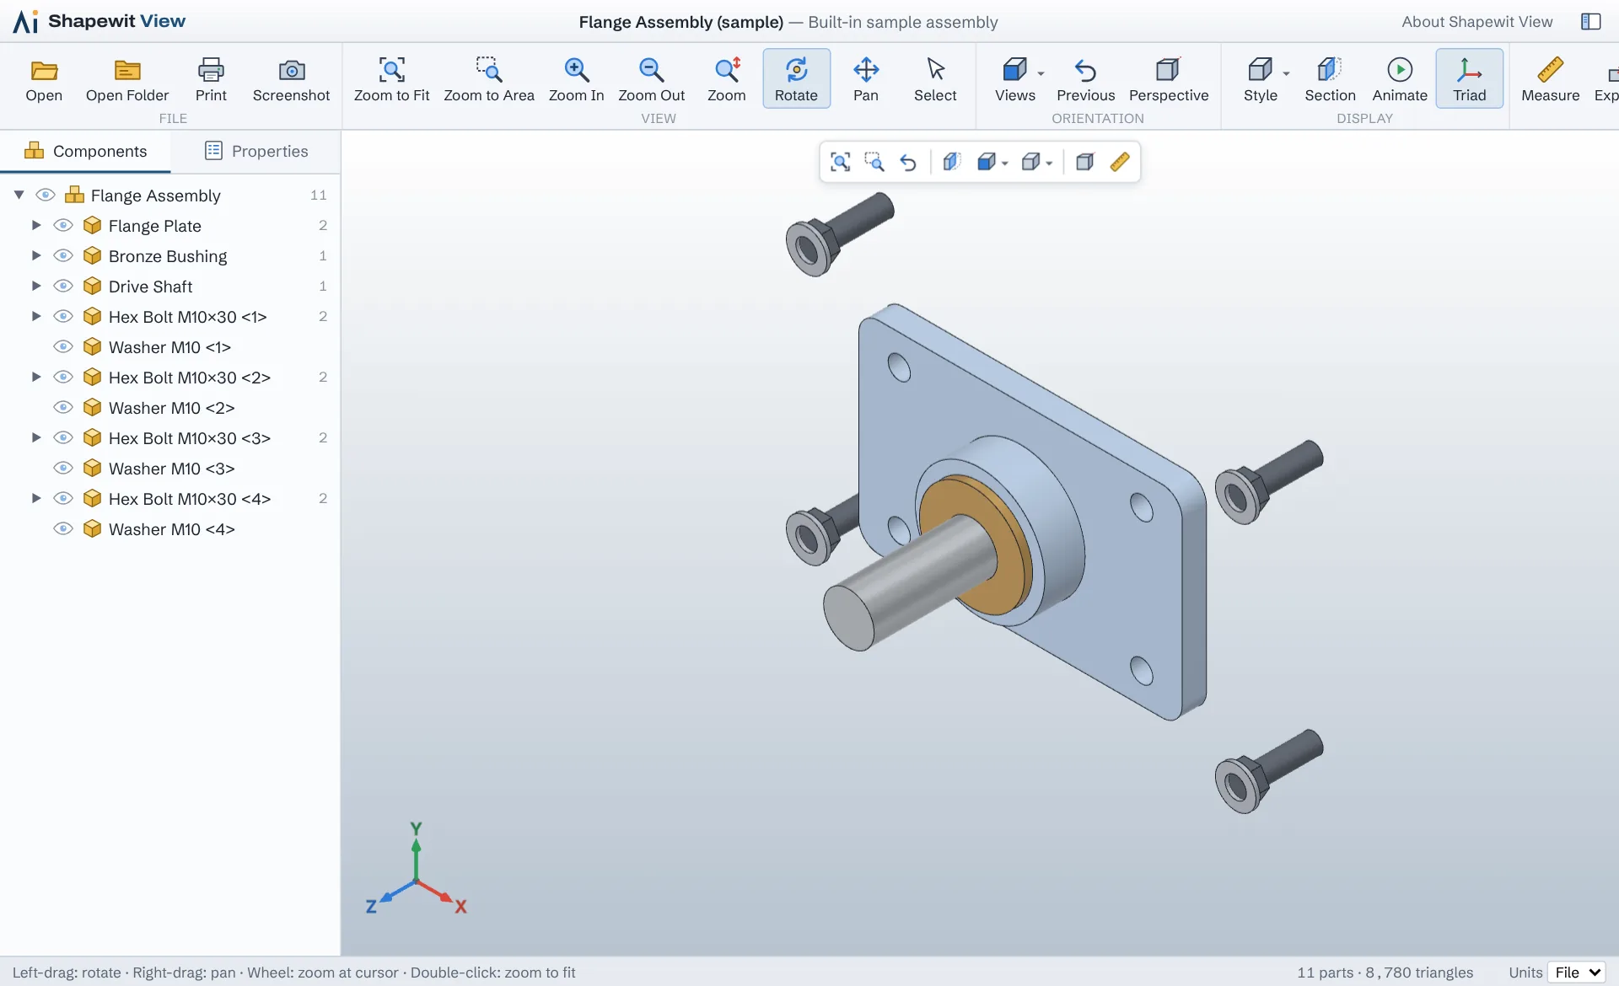Toggle the side panel layout icon

coord(1590,22)
